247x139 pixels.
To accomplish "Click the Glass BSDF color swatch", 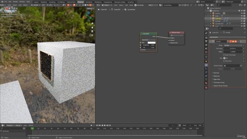I will pyautogui.click(x=152, y=42).
